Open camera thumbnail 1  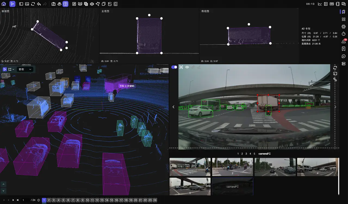coord(190,167)
